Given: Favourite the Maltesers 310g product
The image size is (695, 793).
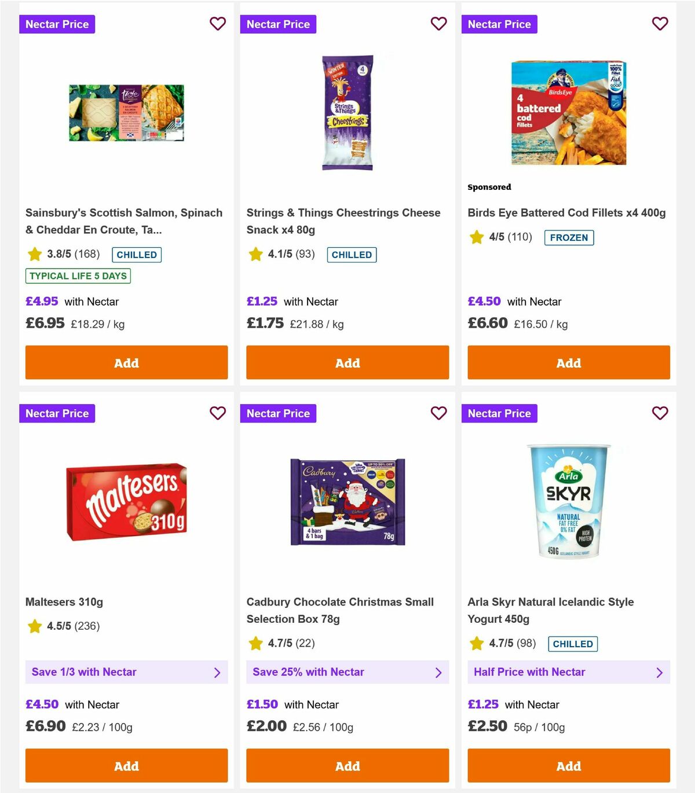Looking at the screenshot, I should (x=218, y=413).
